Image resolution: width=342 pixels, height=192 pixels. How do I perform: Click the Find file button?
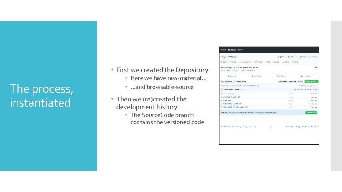[x=300, y=81]
